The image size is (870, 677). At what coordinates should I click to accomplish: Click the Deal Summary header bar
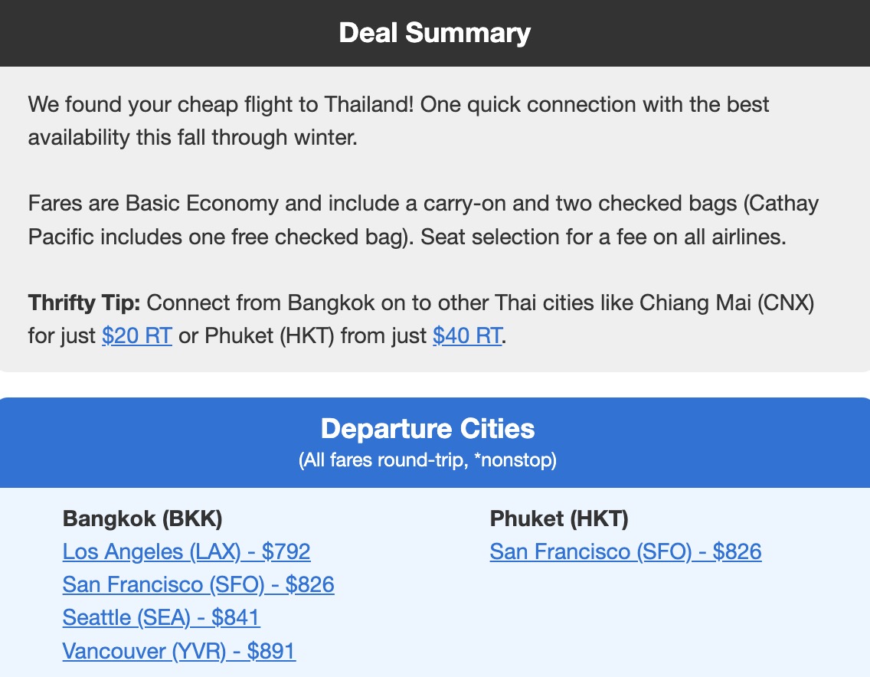pos(435,32)
